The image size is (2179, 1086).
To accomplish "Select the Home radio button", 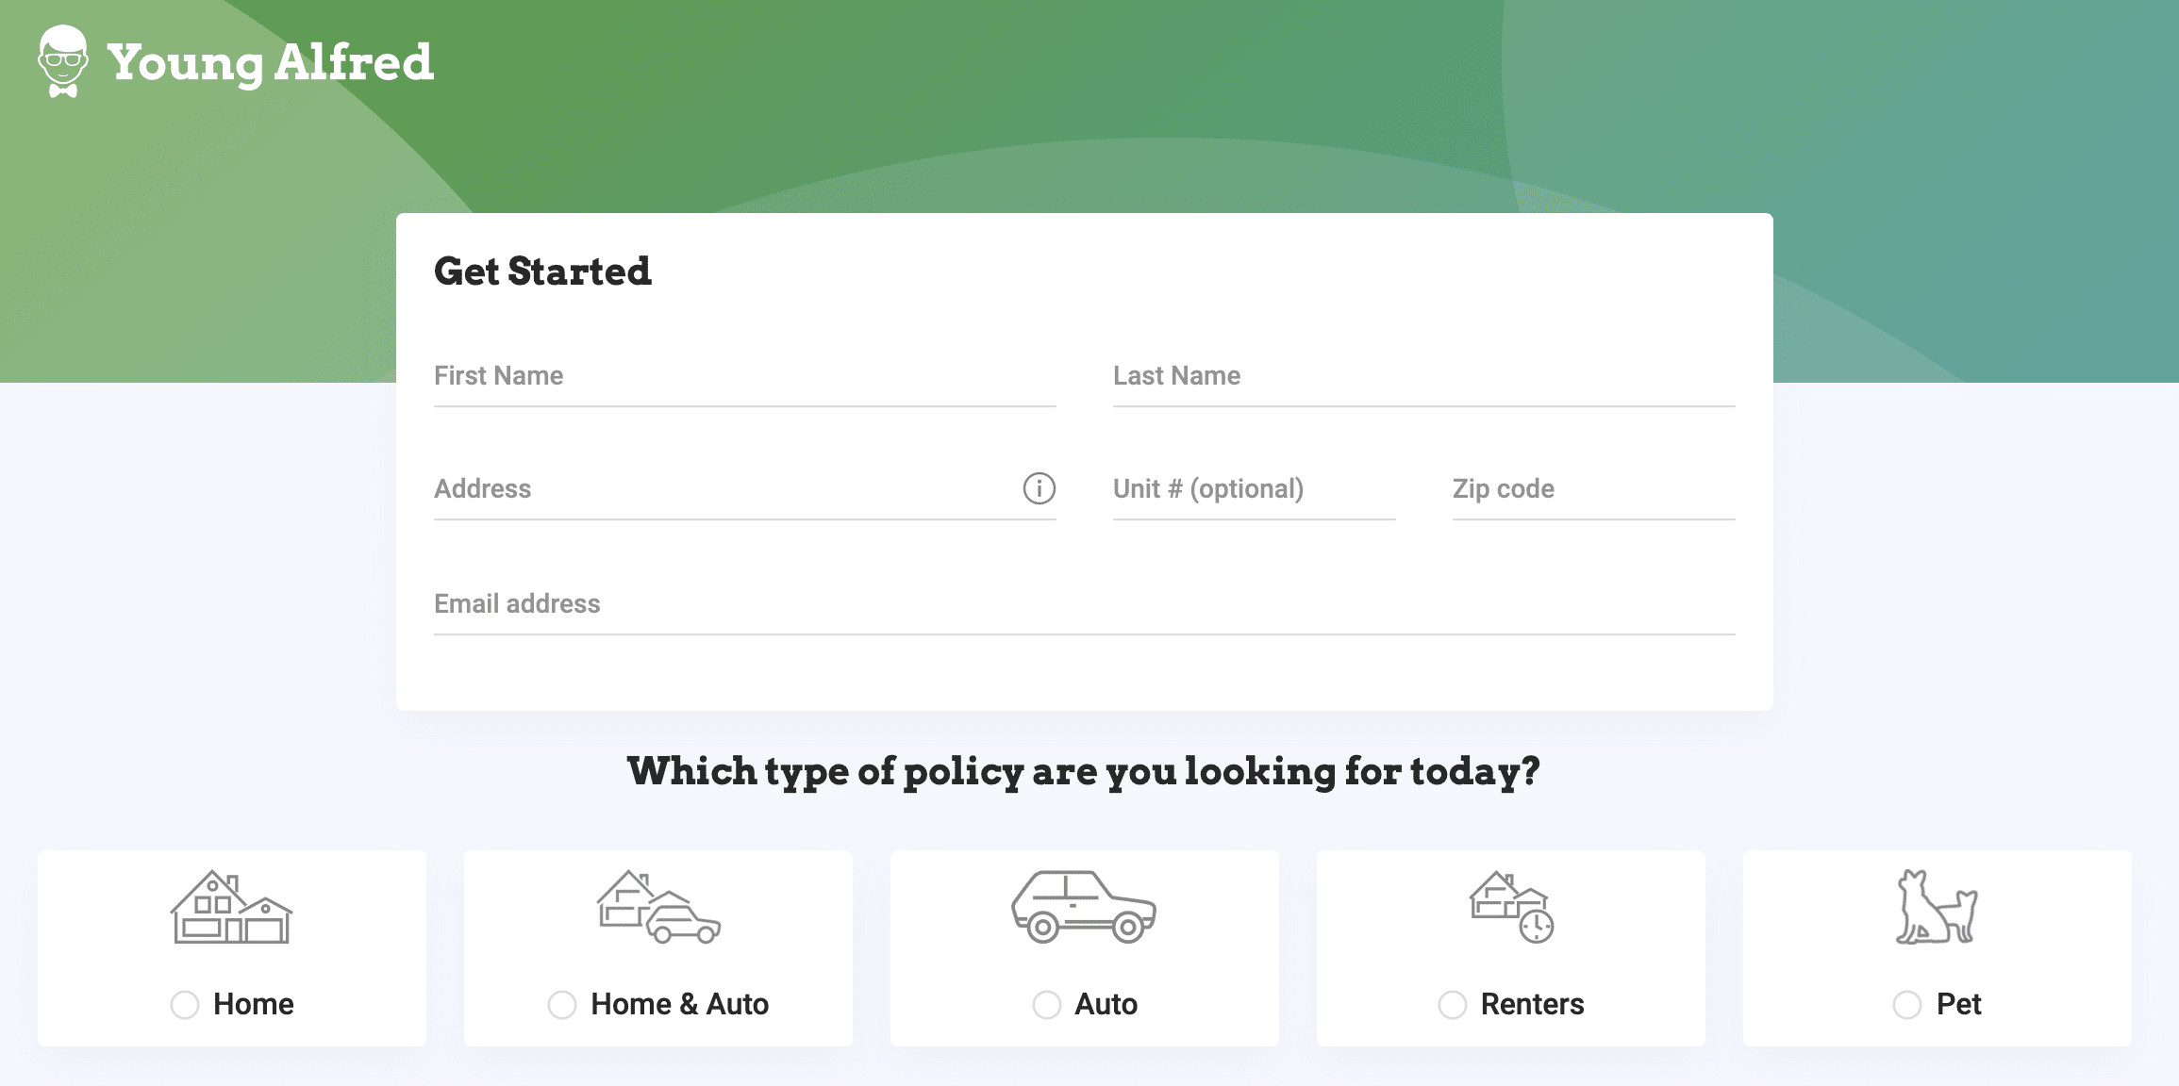I will [185, 1005].
